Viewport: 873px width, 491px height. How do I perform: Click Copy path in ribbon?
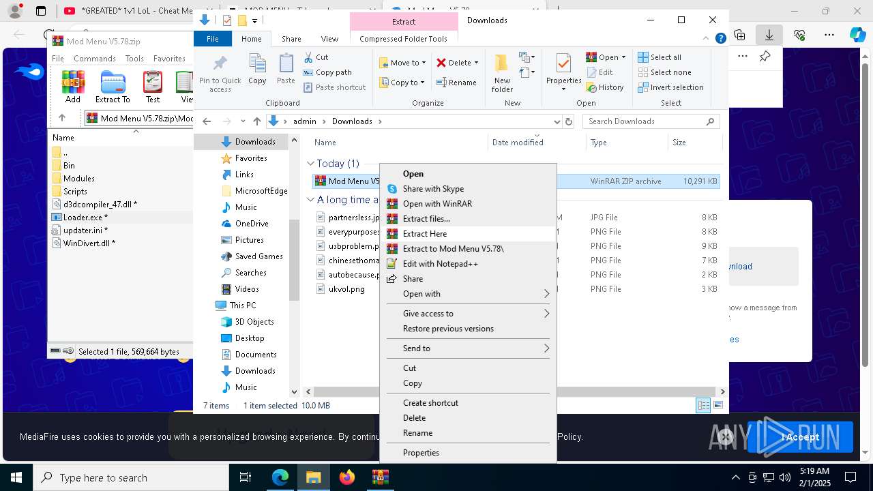[327, 72]
